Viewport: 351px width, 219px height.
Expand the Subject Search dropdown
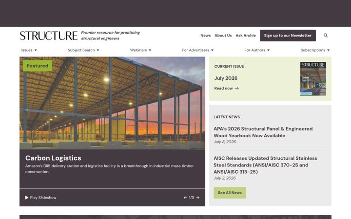(x=83, y=50)
